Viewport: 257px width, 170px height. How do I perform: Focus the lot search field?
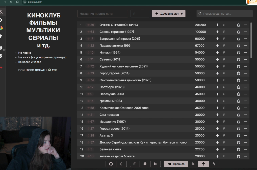[x=224, y=14]
